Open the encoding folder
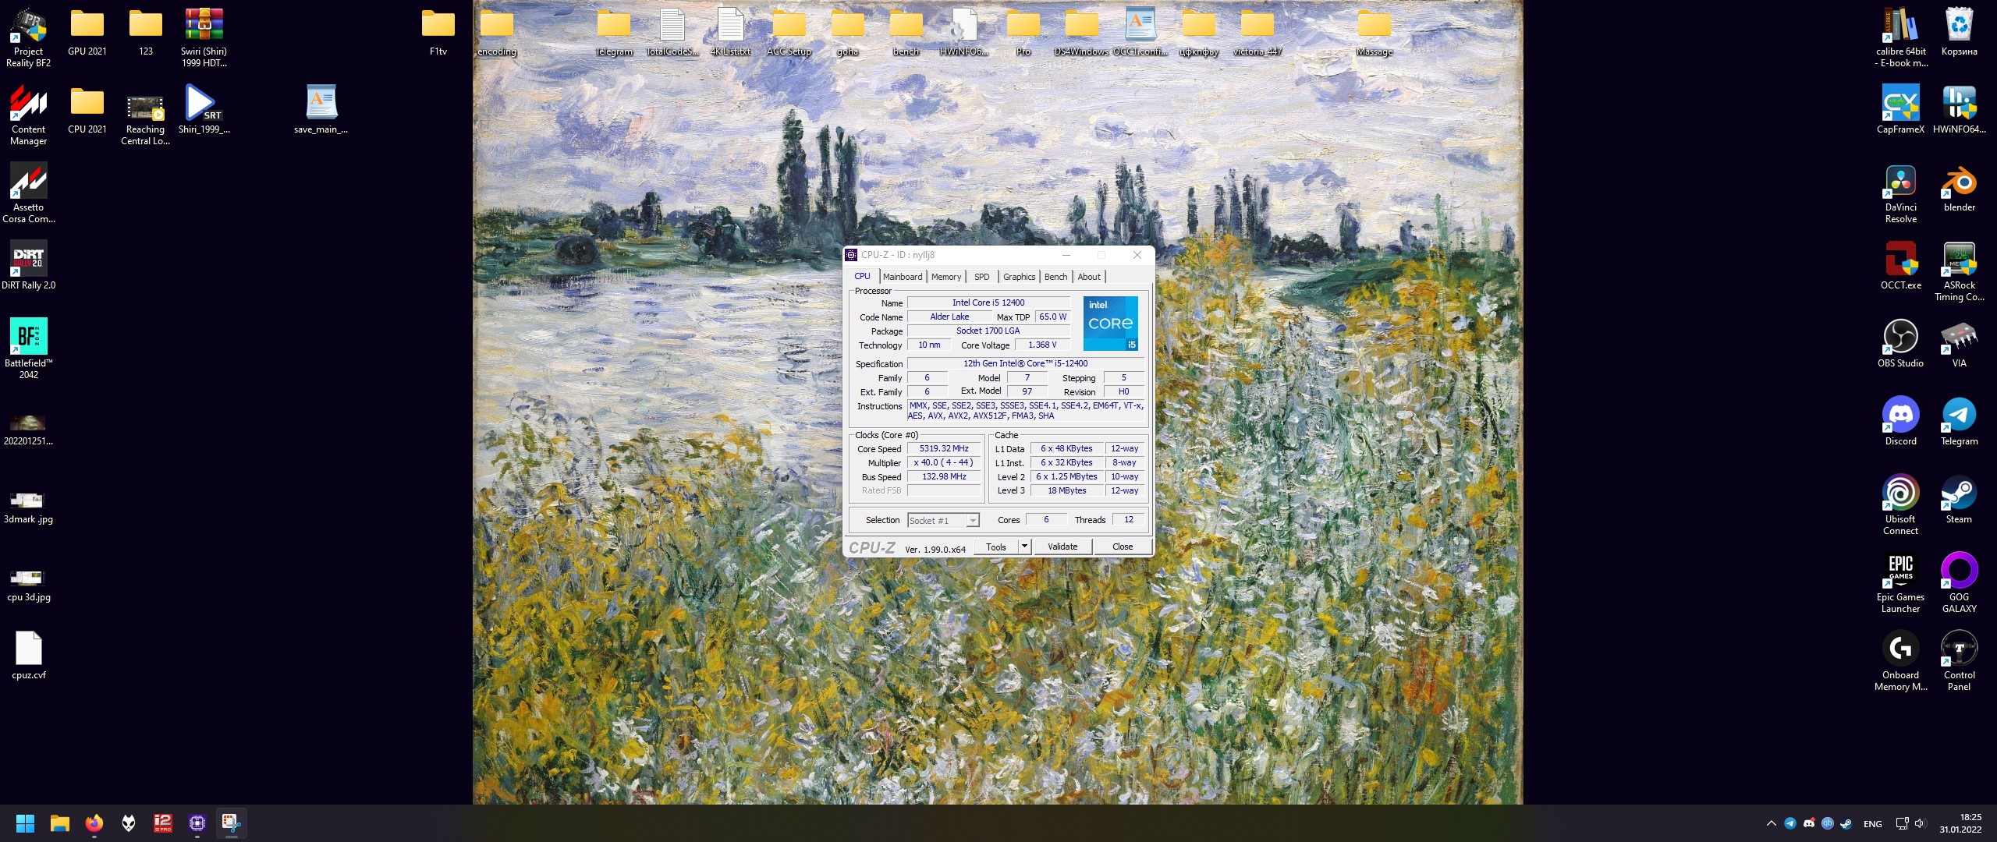The height and width of the screenshot is (842, 1997). pos(496,31)
